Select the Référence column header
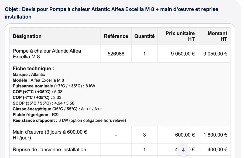 click(116, 36)
